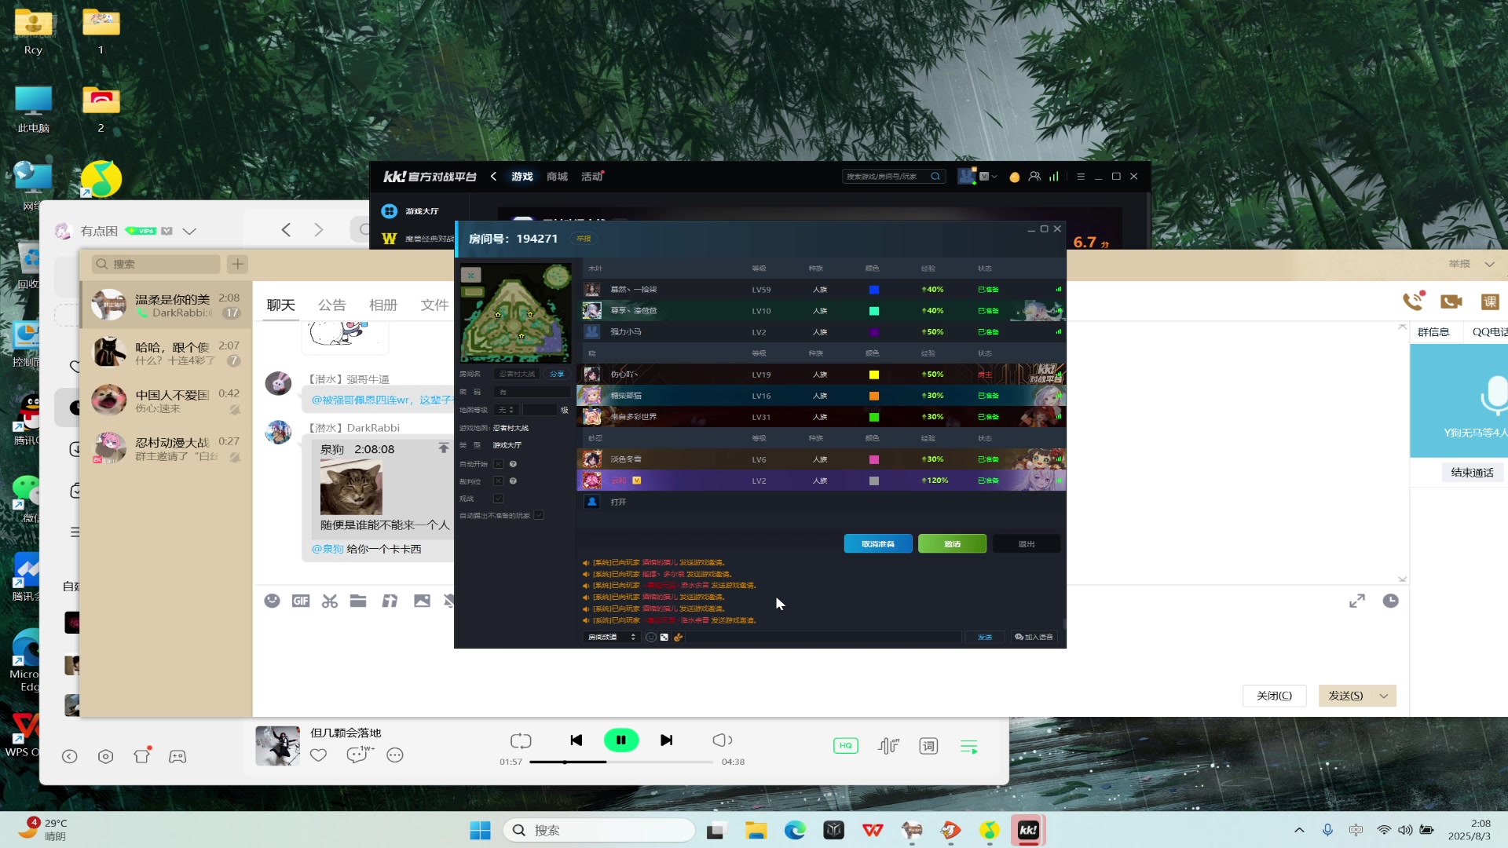Switch to the 活动 tab in KK platform
The image size is (1508, 848).
click(591, 177)
